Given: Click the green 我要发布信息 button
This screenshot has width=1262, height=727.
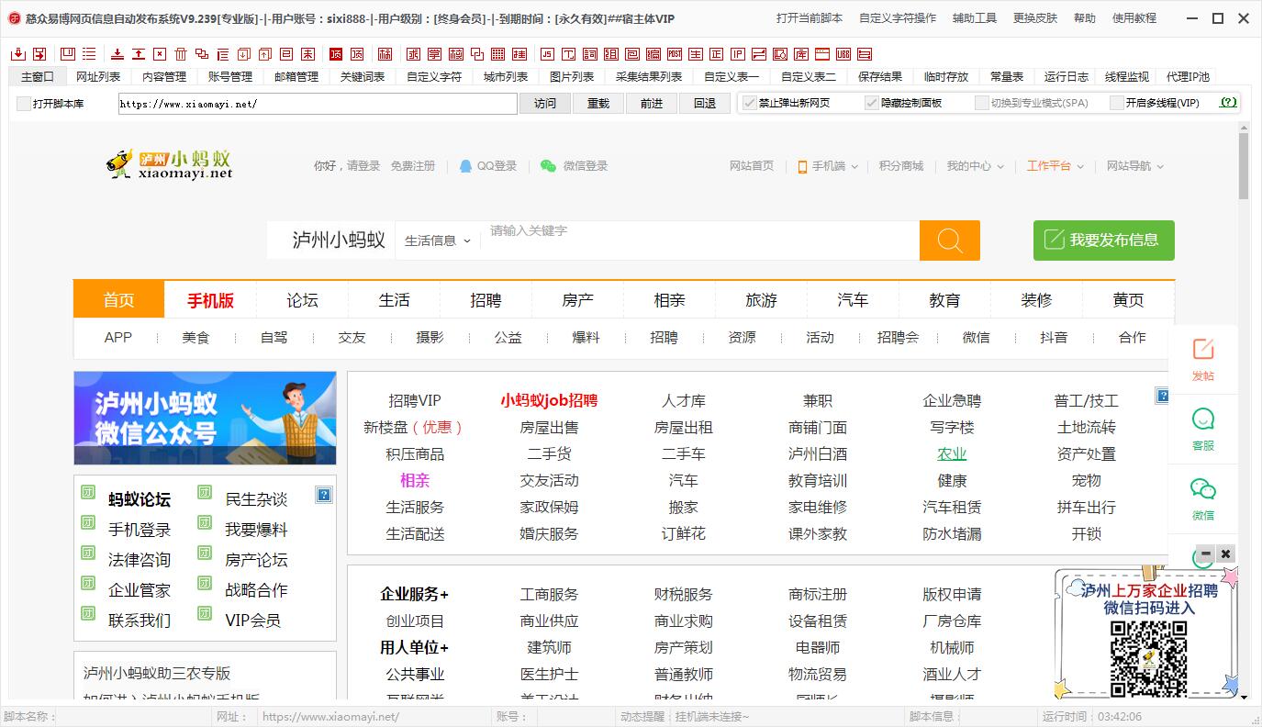Looking at the screenshot, I should pos(1104,240).
